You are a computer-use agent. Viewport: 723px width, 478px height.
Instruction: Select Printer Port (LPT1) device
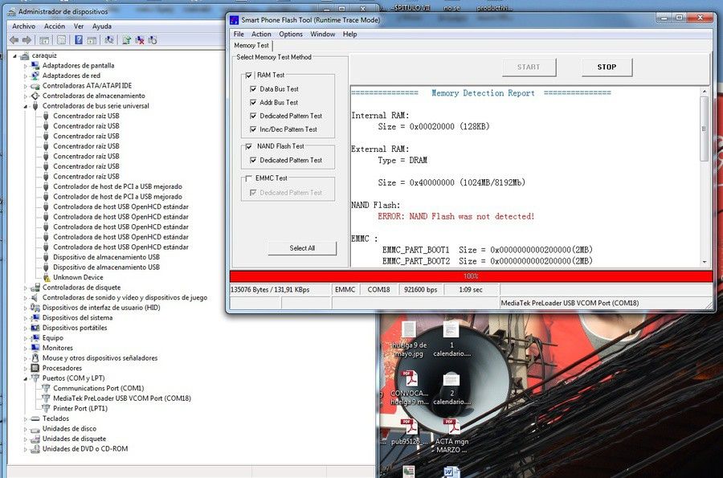pyautogui.click(x=80, y=408)
